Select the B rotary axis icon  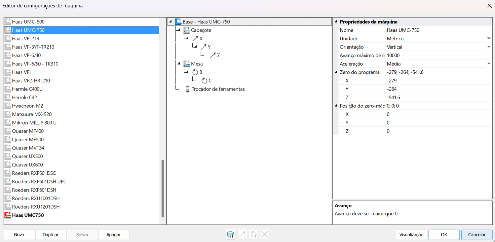pos(195,72)
